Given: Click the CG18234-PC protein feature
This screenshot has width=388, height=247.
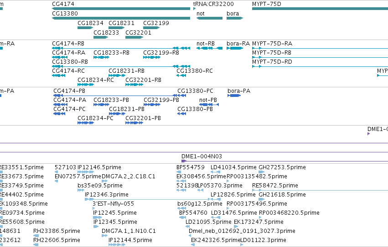Looking at the screenshot, I should pyautogui.click(x=86, y=123).
